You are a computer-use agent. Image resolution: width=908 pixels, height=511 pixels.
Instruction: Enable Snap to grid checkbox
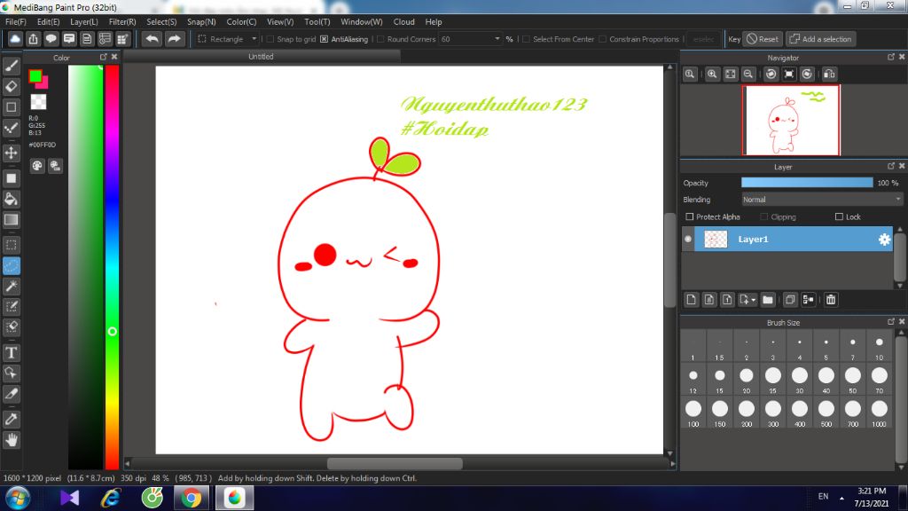270,39
